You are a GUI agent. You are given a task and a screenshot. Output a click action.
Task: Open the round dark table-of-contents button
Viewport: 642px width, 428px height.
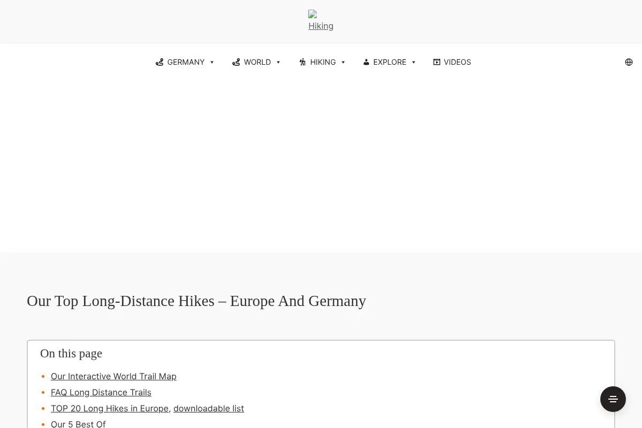point(613,399)
